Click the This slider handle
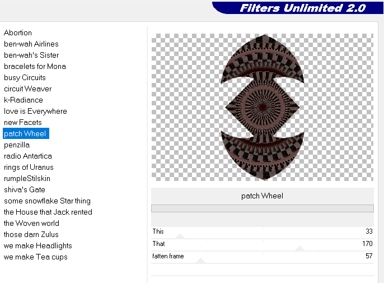The width and height of the screenshot is (384, 283). 180,236
